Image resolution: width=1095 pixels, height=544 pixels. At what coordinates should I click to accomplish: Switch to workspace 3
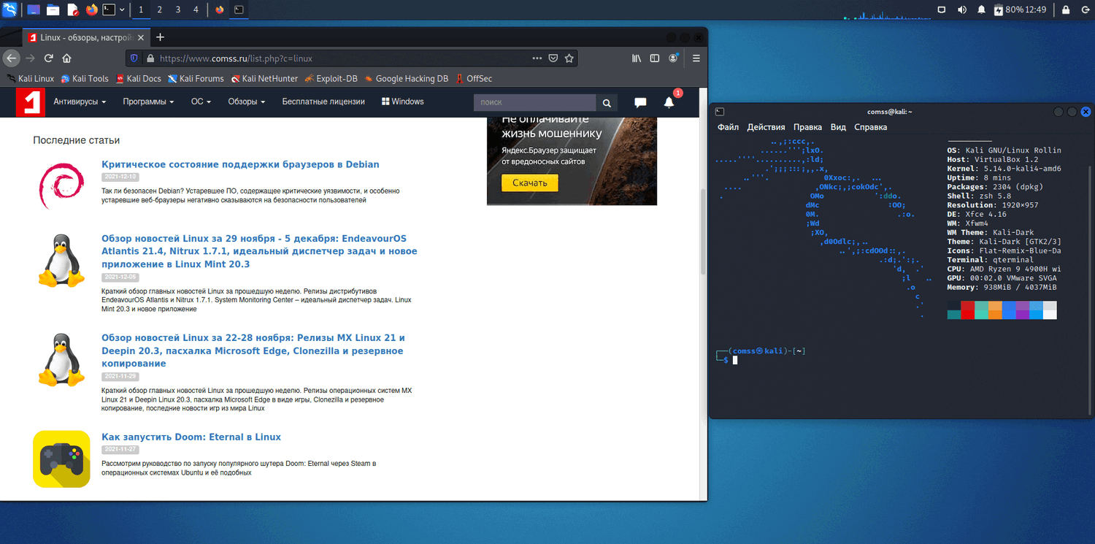[x=178, y=9]
